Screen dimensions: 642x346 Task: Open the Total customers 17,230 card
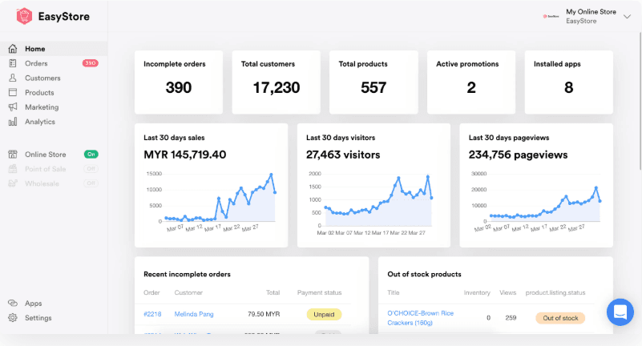276,82
